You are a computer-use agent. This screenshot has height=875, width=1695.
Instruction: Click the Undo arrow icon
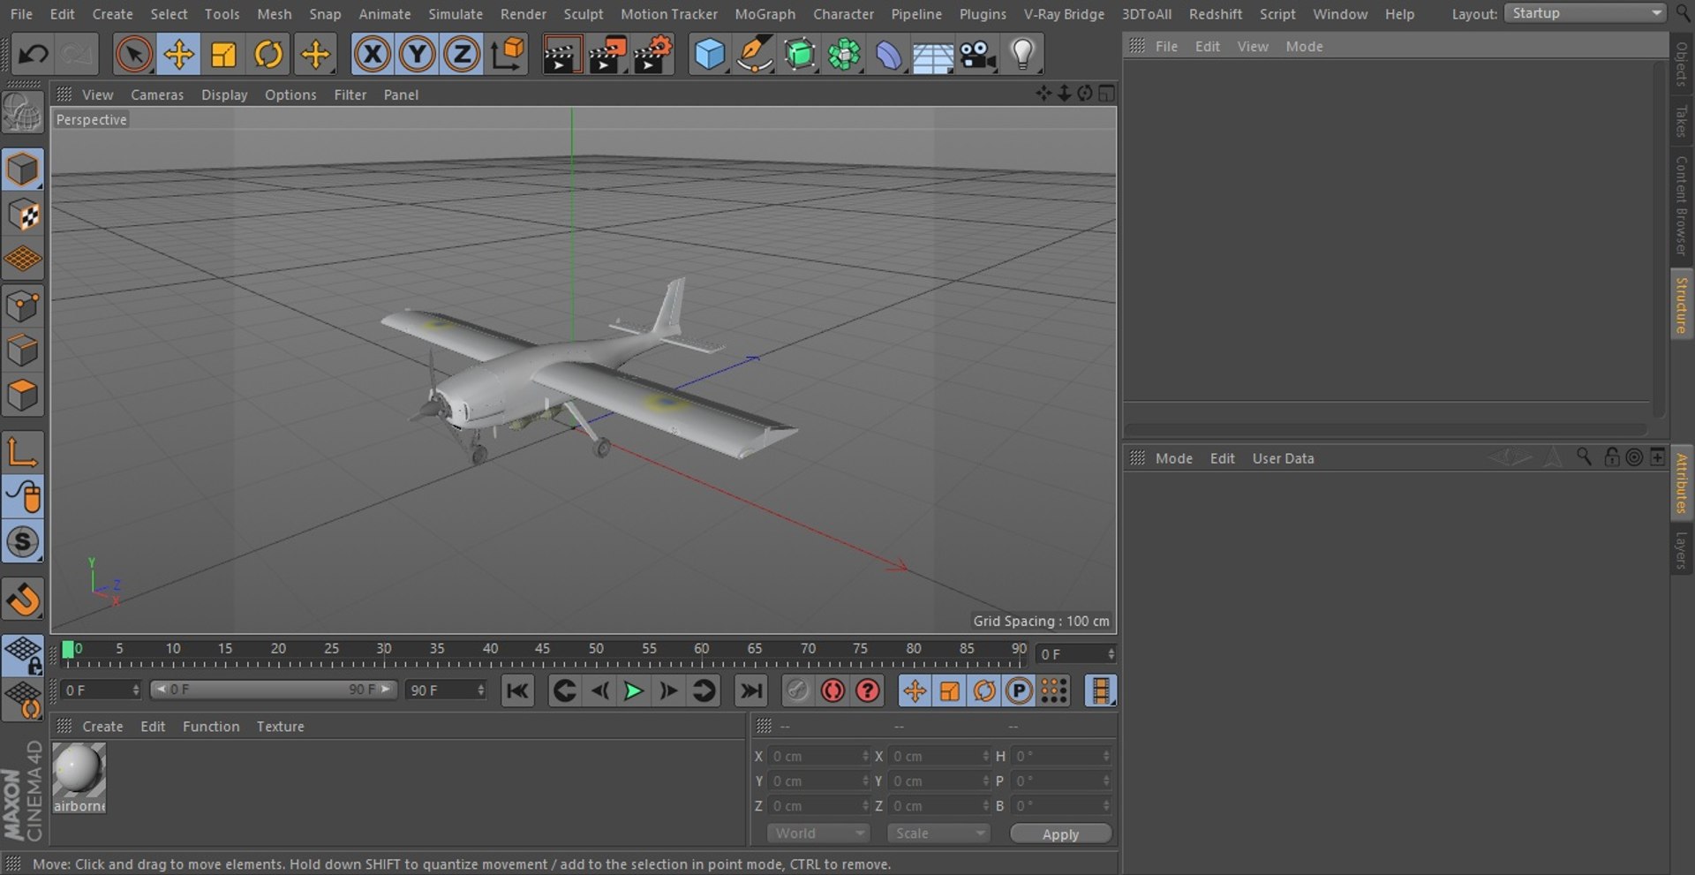(x=33, y=55)
